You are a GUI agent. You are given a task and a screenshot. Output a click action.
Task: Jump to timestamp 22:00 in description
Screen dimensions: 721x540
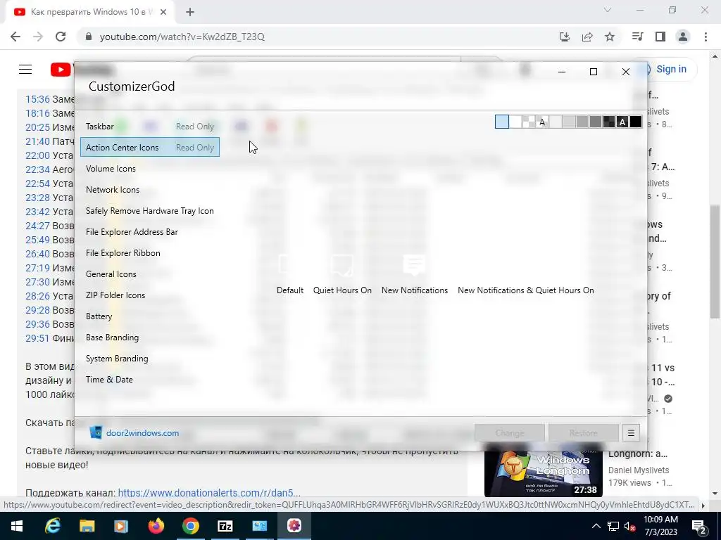(37, 155)
